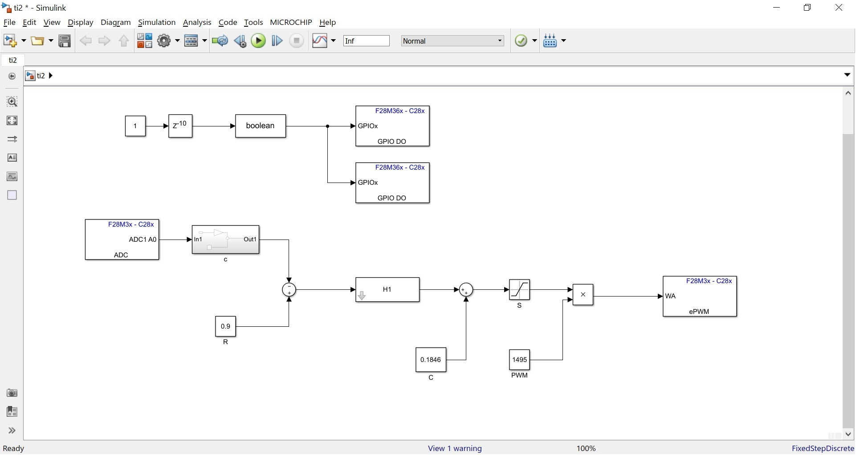856x455 pixels.
Task: Save the model with floppy icon
Action: tap(65, 41)
